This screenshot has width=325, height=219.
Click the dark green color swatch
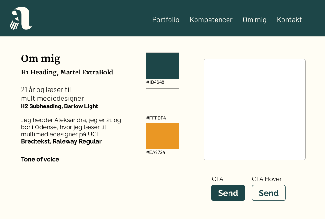tap(162, 66)
